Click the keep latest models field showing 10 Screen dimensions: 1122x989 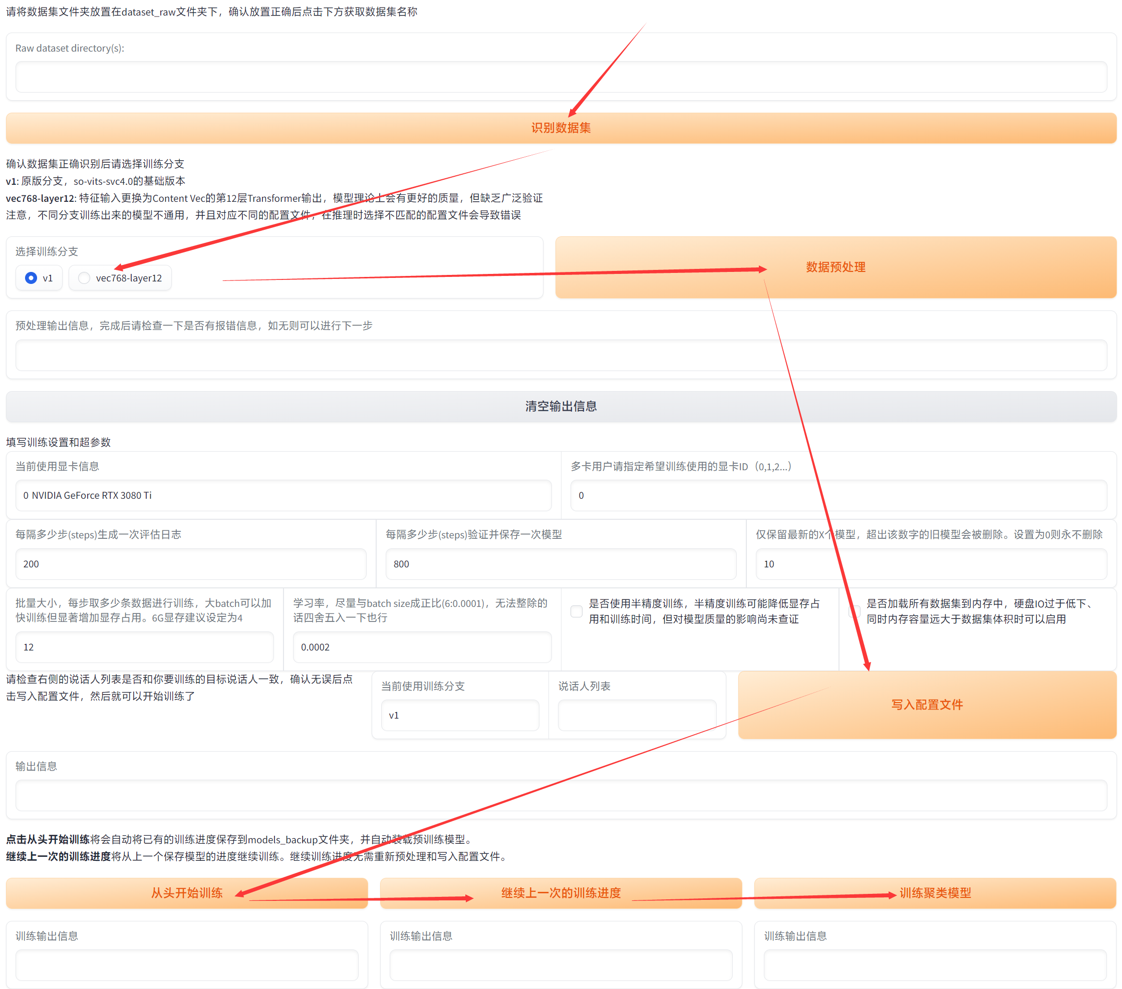click(x=931, y=564)
